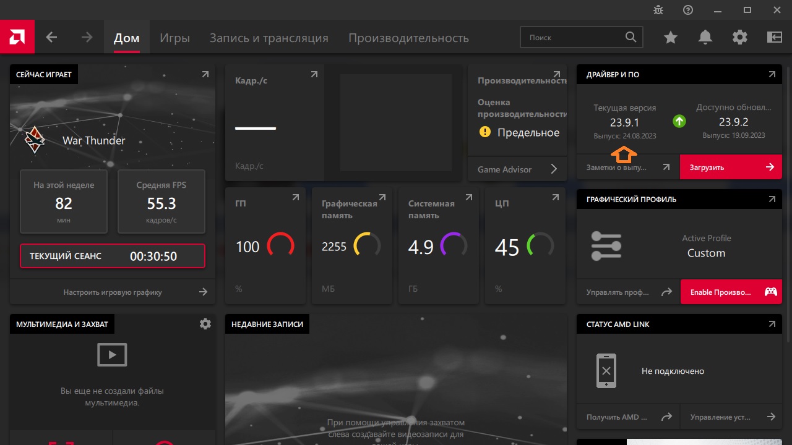Click Enable Произво... profile button
Viewport: 792px width, 445px height.
[x=731, y=292]
